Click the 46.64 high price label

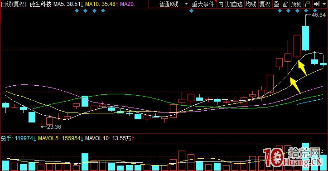tap(318, 15)
